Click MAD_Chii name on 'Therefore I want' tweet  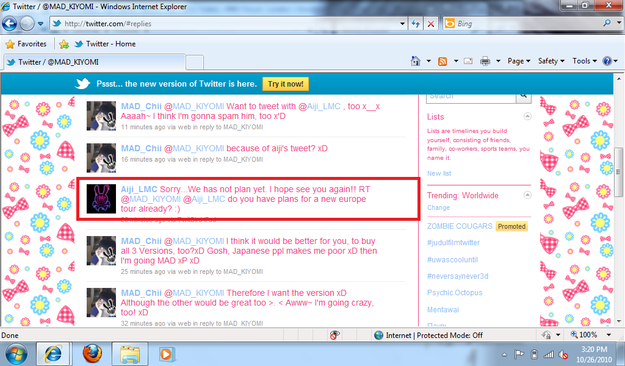pos(141,293)
